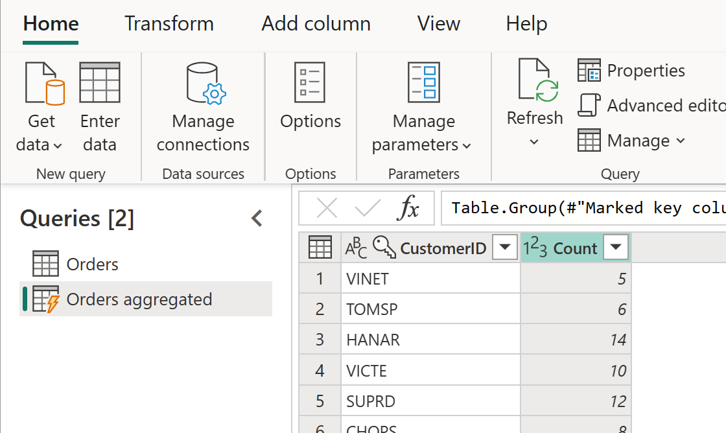Expand the Get data dropdown arrow
This screenshot has height=433, width=726.
pos(56,146)
